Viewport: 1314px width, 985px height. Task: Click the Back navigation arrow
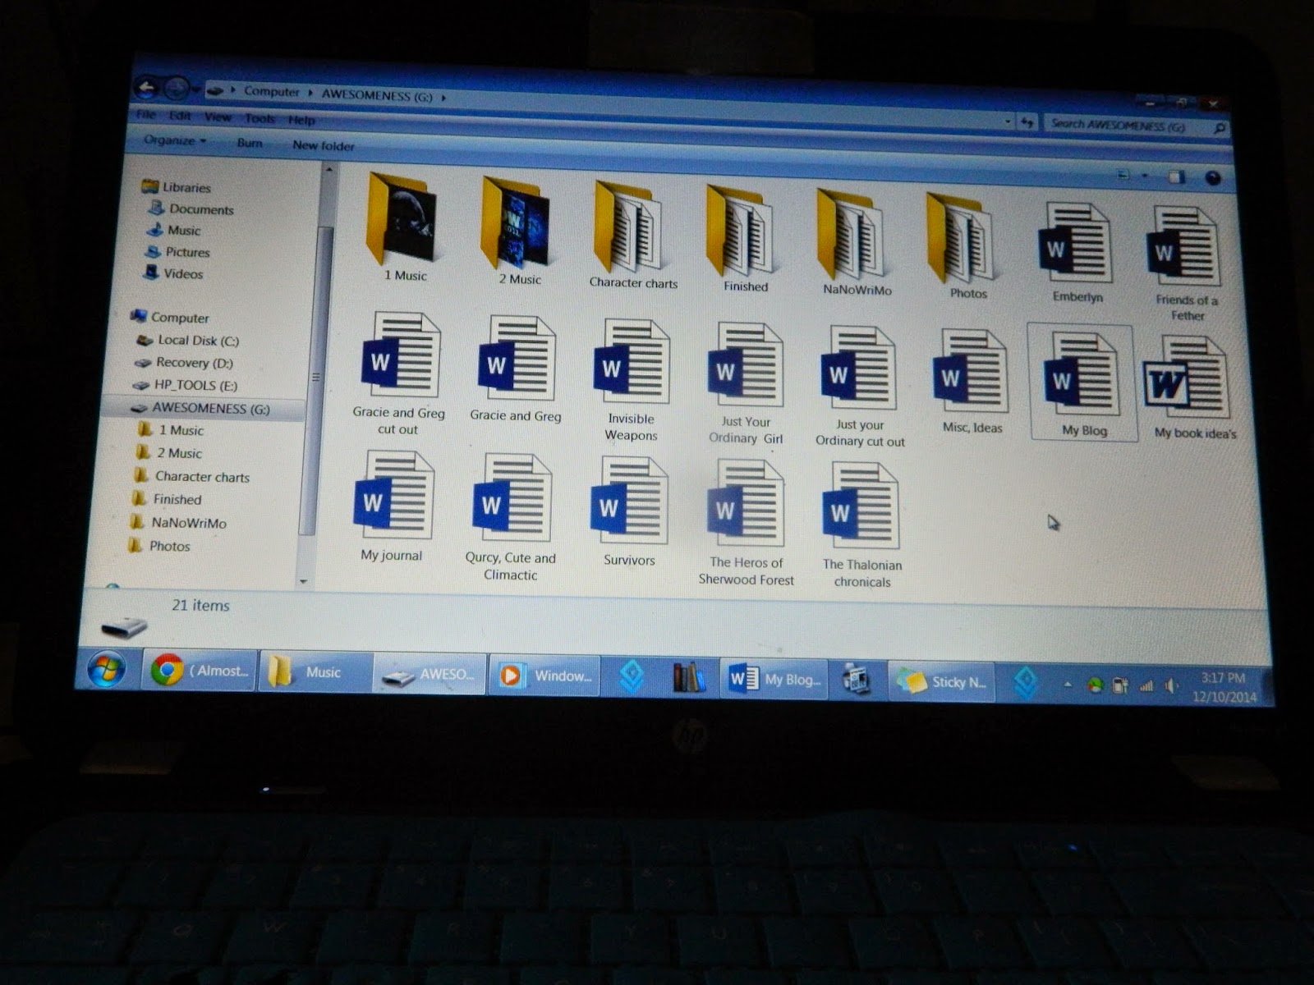148,86
